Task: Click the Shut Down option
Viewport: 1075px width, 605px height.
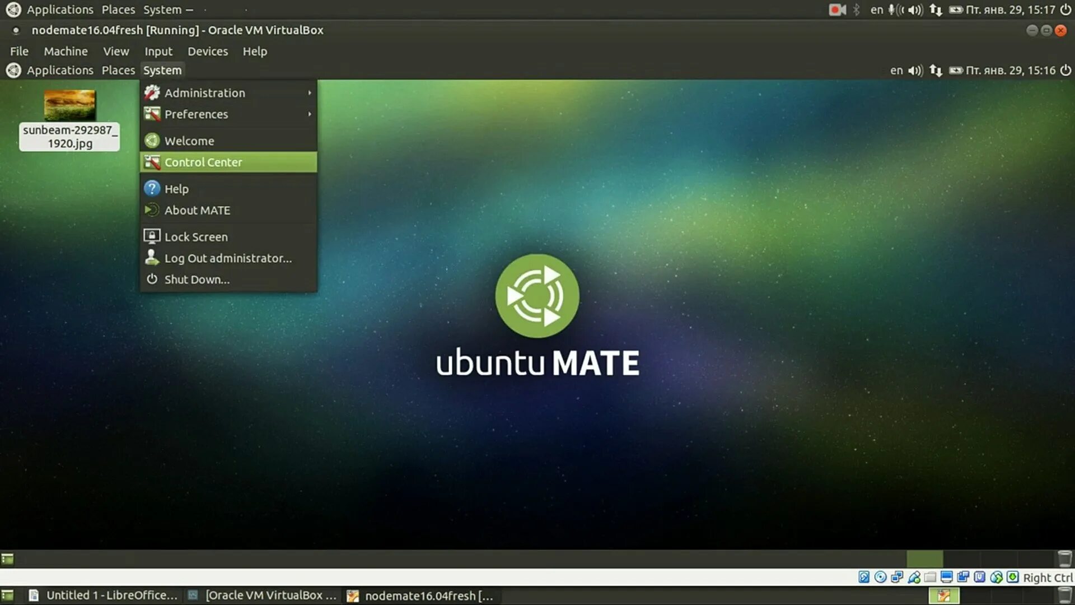Action: pyautogui.click(x=197, y=279)
